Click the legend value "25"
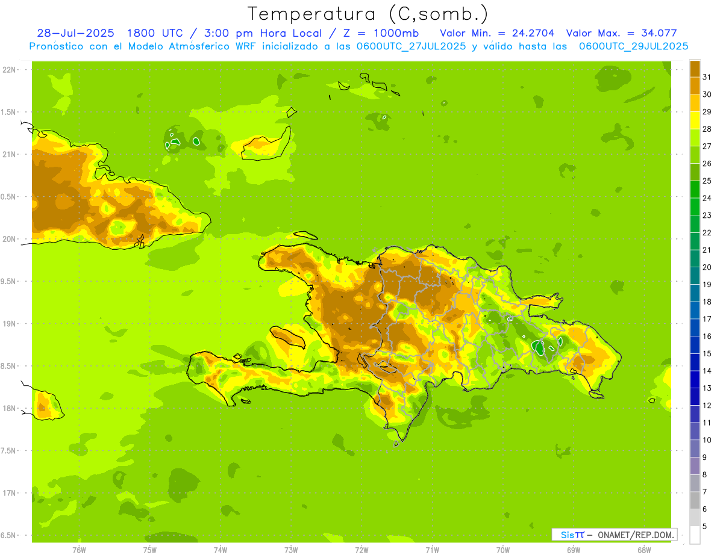 (x=707, y=181)
